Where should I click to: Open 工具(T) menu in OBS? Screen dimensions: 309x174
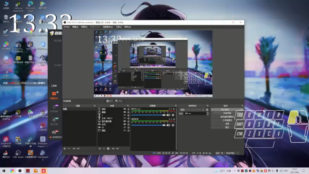click(x=119, y=27)
